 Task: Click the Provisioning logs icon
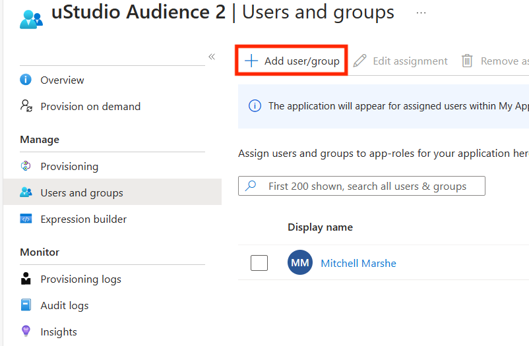click(x=26, y=279)
